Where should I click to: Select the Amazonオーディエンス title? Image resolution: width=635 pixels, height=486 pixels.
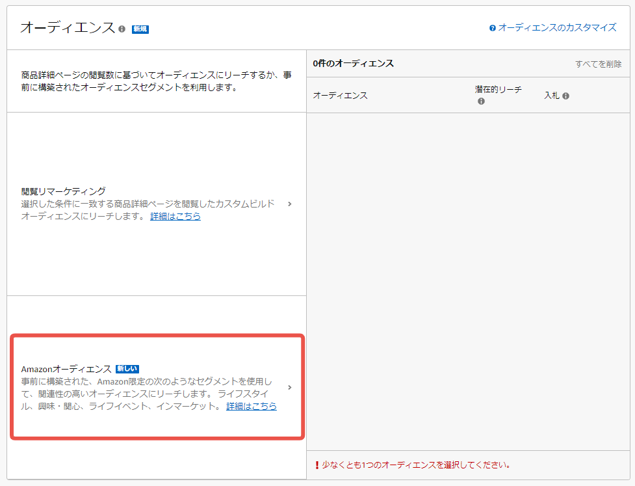coord(66,369)
